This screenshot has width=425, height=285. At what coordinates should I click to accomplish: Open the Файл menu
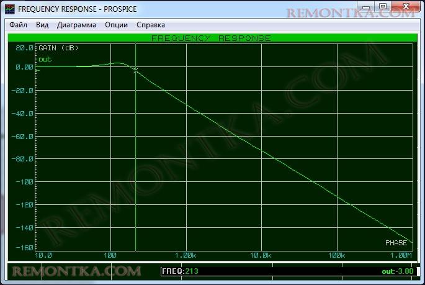[18, 25]
